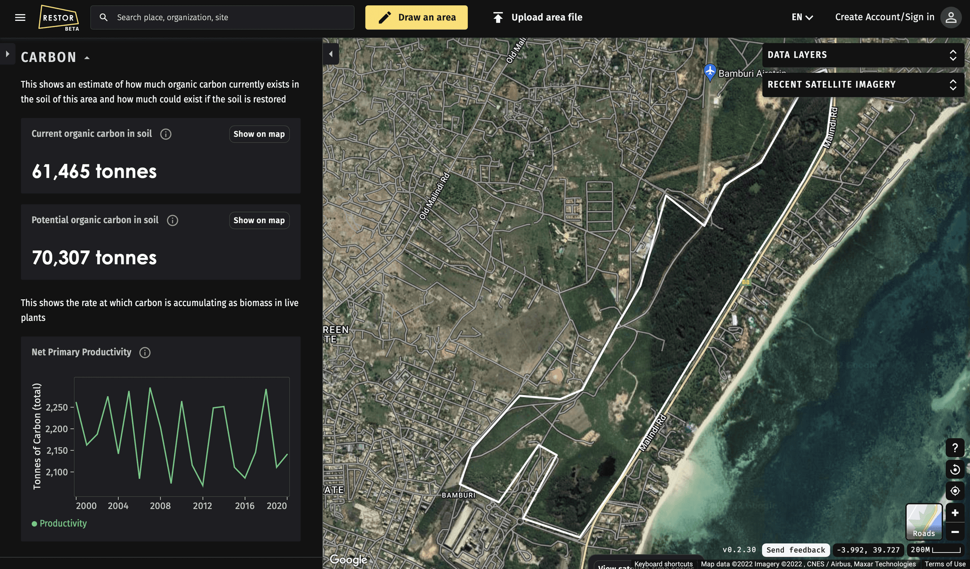This screenshot has width=970, height=569.
Task: Open info for Net Primary Productivity
Action: pyautogui.click(x=145, y=352)
